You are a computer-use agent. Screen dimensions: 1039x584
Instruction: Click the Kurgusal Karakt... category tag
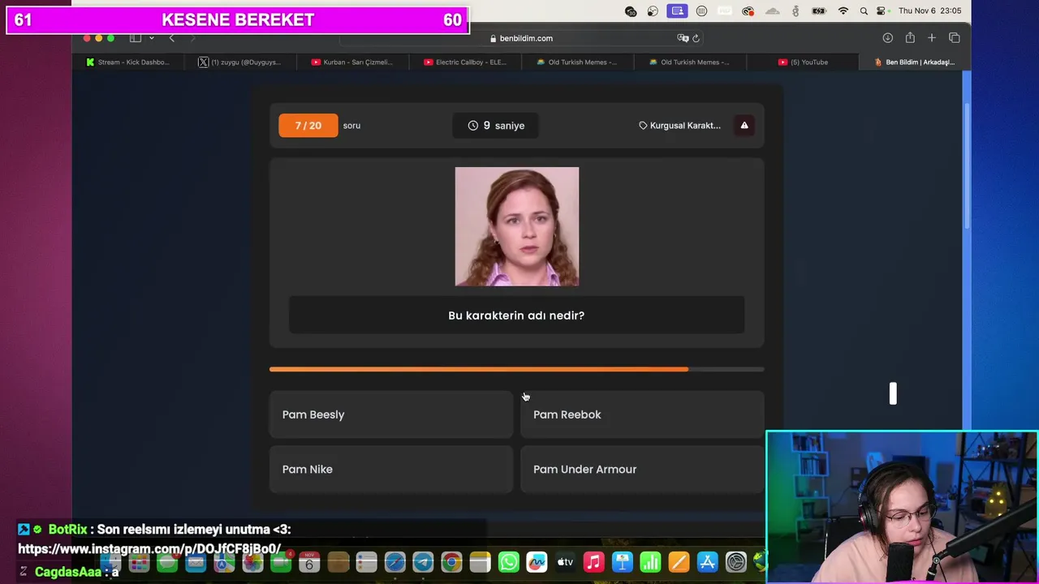coord(679,126)
